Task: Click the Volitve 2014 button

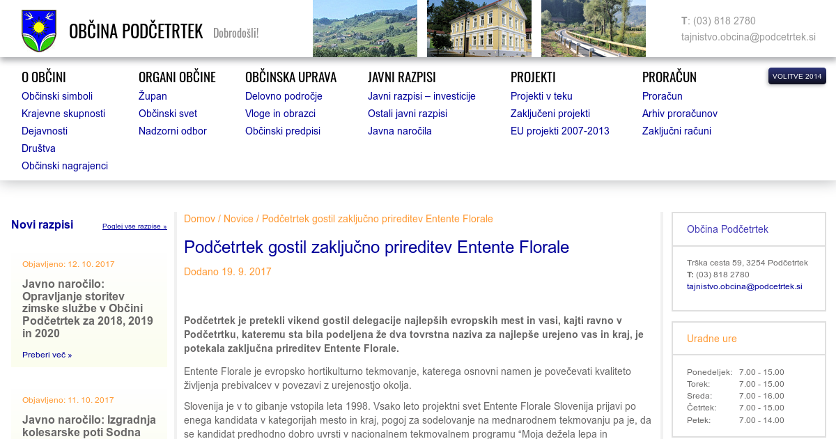Action: (x=797, y=76)
